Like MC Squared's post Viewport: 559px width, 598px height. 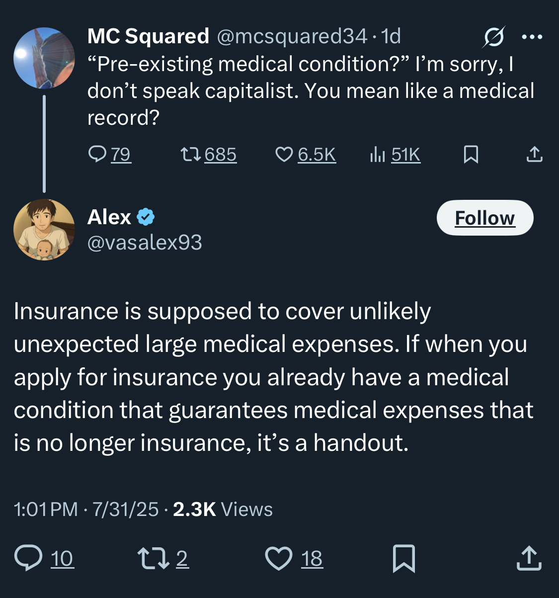(x=284, y=155)
